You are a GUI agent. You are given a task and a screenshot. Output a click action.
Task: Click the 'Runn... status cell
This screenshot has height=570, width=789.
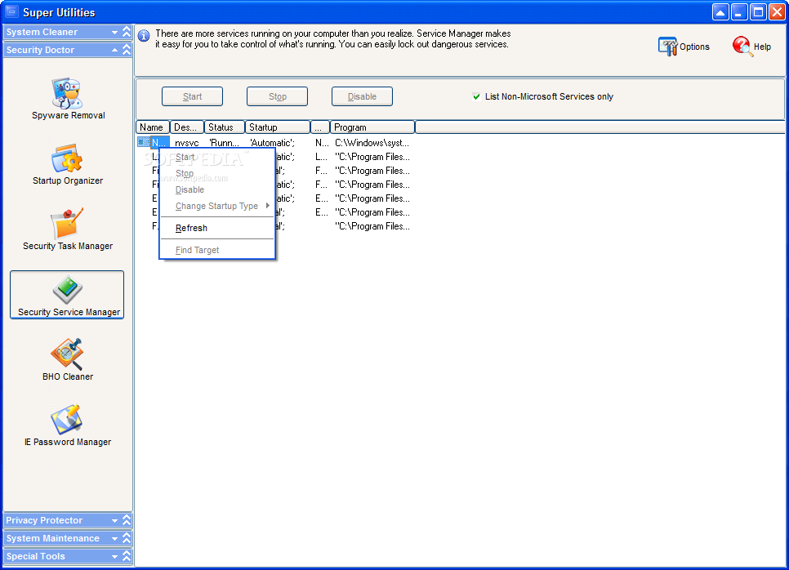click(224, 143)
